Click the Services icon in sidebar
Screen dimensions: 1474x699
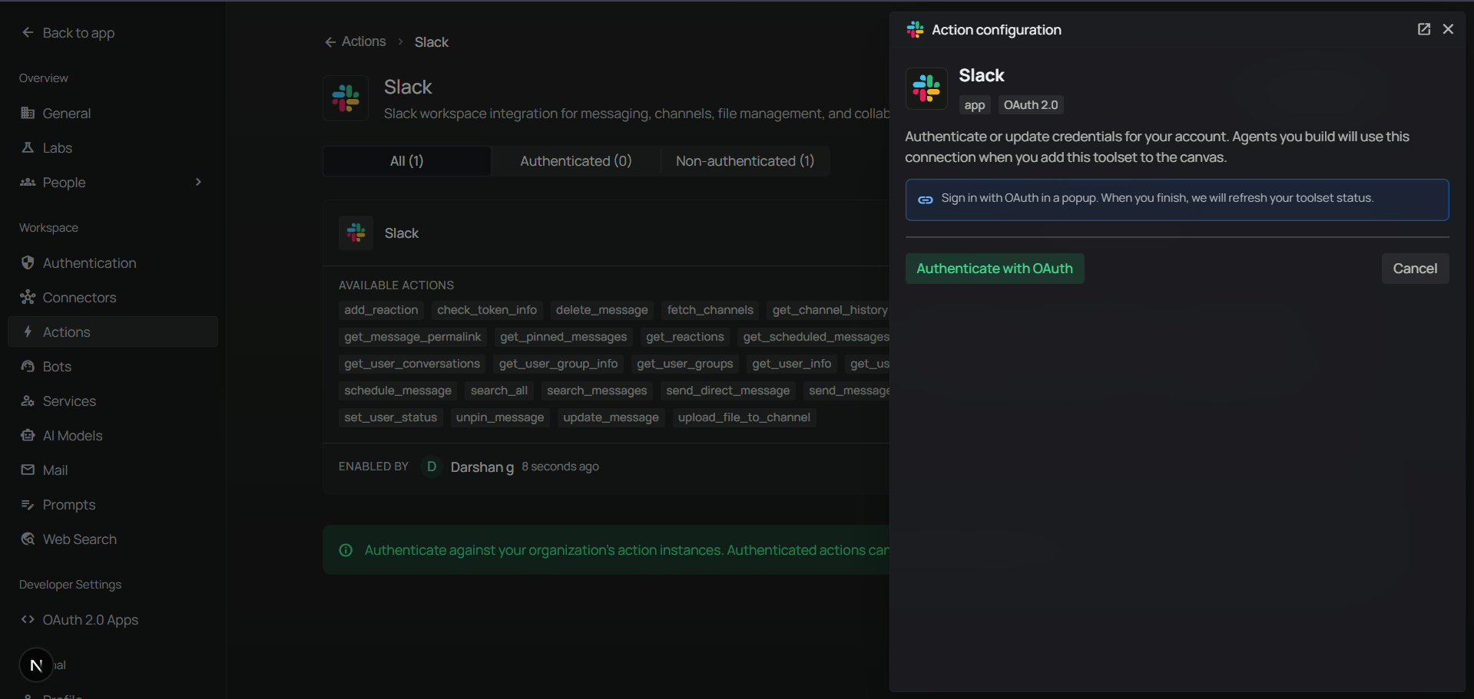(x=28, y=401)
